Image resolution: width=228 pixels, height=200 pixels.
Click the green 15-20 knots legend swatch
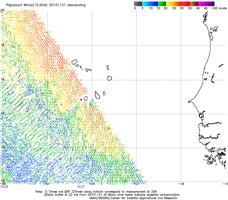click(162, 4)
